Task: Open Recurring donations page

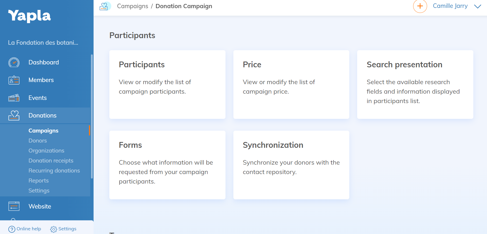Action: [54, 171]
